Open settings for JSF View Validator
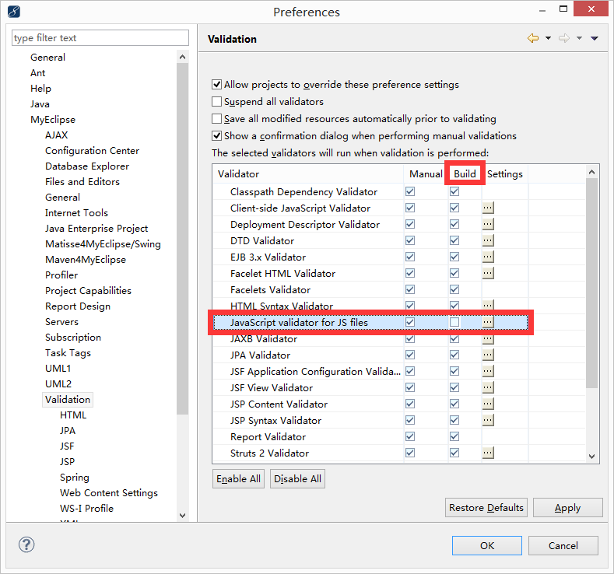The height and width of the screenshot is (574, 614). click(x=488, y=387)
